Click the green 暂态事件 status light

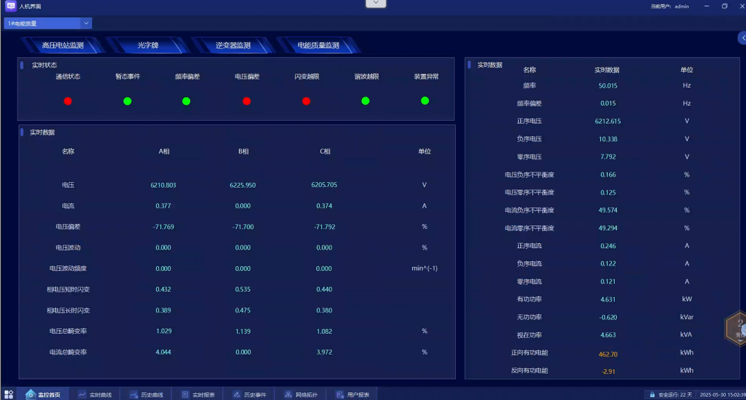click(x=127, y=101)
